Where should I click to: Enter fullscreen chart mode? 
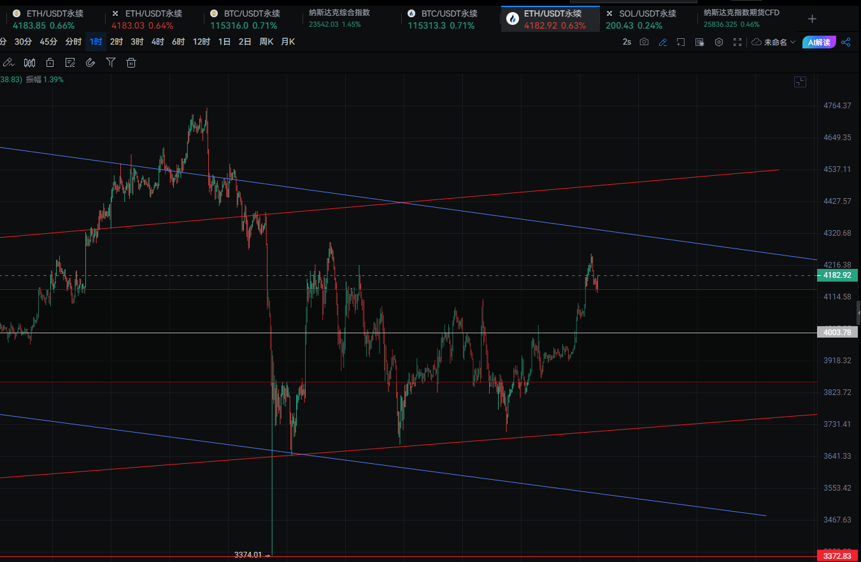coord(737,42)
